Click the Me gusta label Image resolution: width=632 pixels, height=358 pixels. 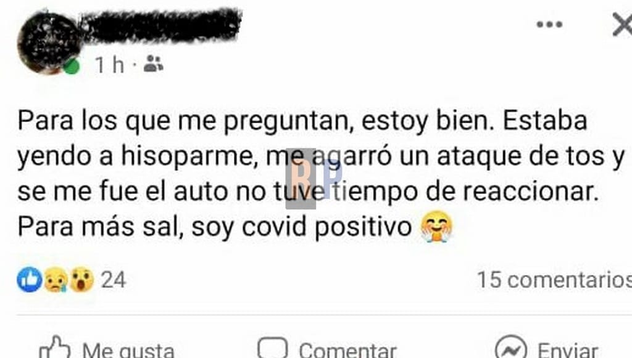128,350
